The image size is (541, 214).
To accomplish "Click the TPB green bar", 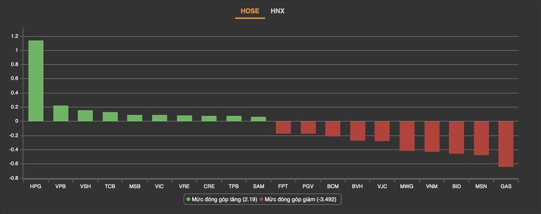I will (x=234, y=119).
